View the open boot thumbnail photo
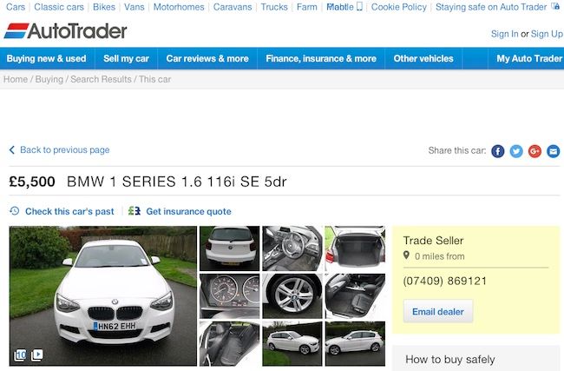The width and height of the screenshot is (564, 371). pos(355,248)
